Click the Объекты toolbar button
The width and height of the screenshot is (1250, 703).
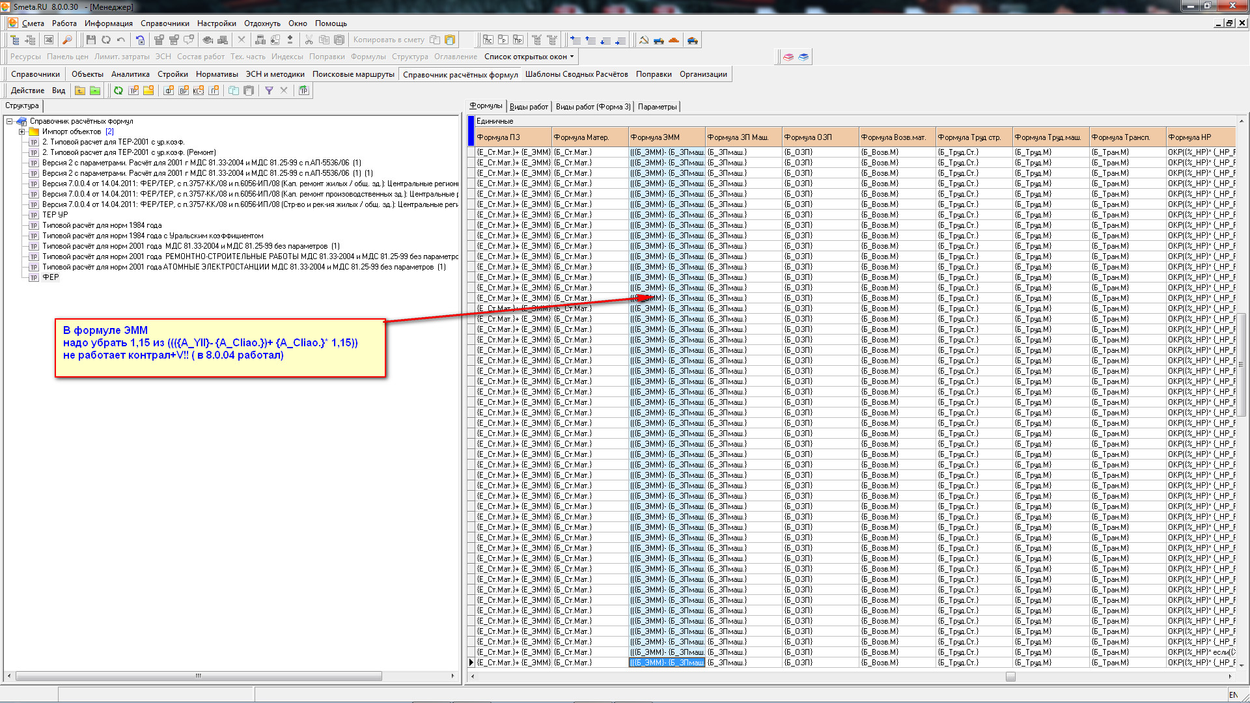[x=87, y=74]
